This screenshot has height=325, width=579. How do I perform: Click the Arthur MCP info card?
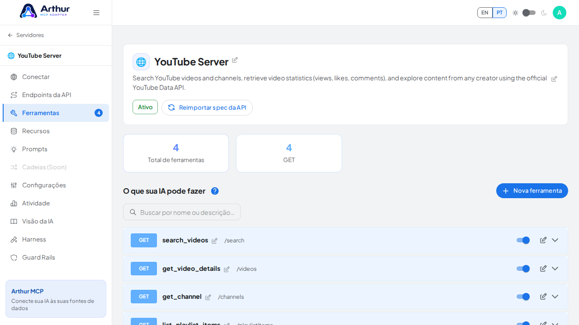click(56, 299)
